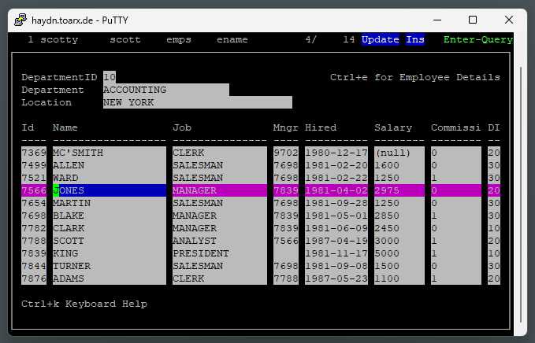Click the PuTTY vertical scrollbar
Screen dimensions: 535x343
pos(521,194)
